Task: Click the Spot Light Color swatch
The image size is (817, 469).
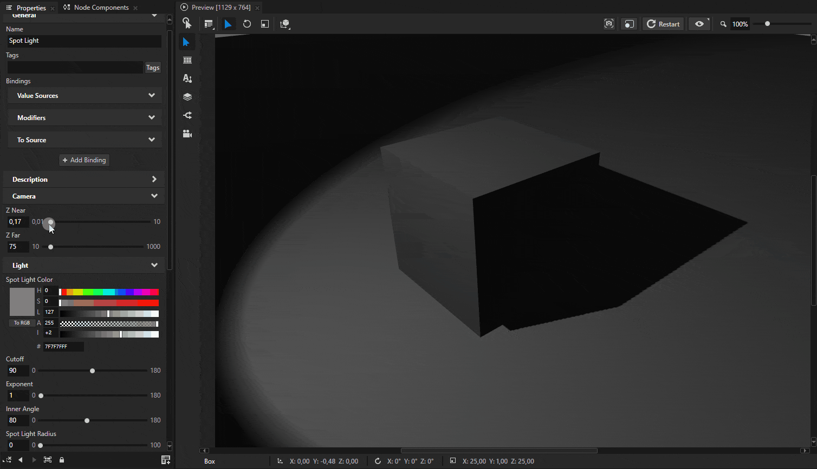Action: pyautogui.click(x=22, y=301)
